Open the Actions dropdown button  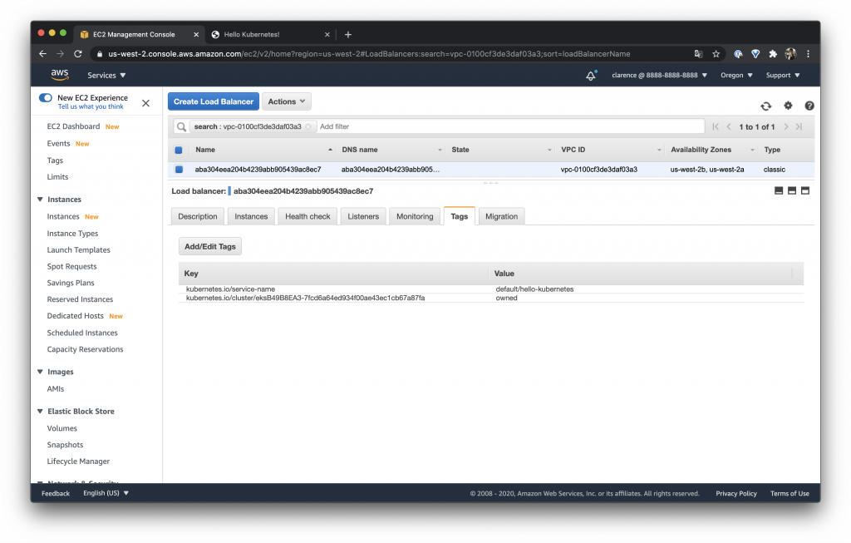coord(287,101)
